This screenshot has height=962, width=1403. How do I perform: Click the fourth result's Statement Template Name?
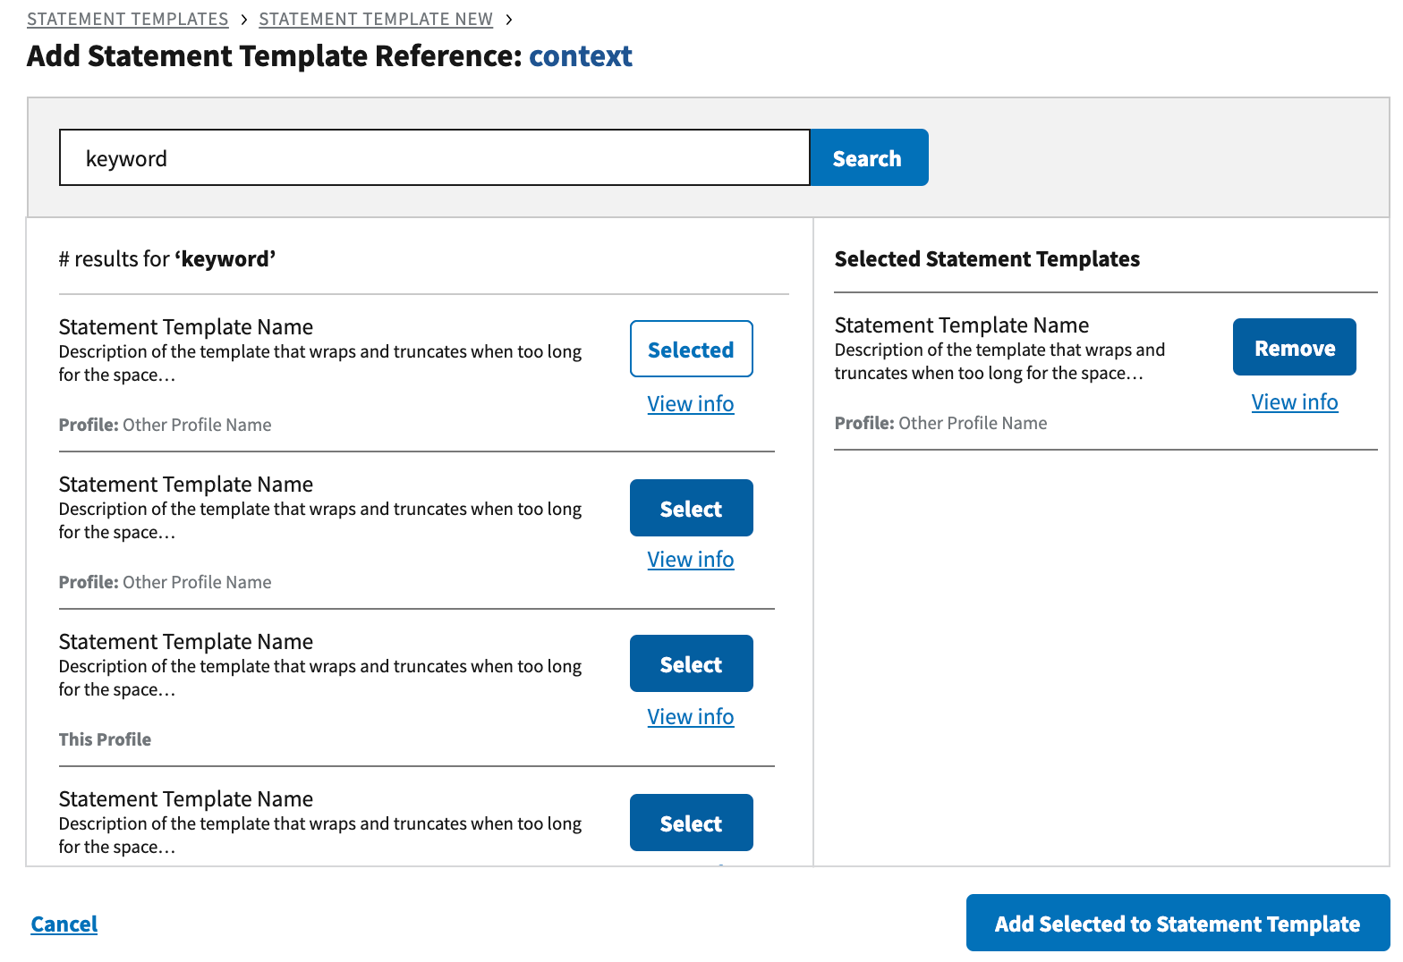(186, 799)
